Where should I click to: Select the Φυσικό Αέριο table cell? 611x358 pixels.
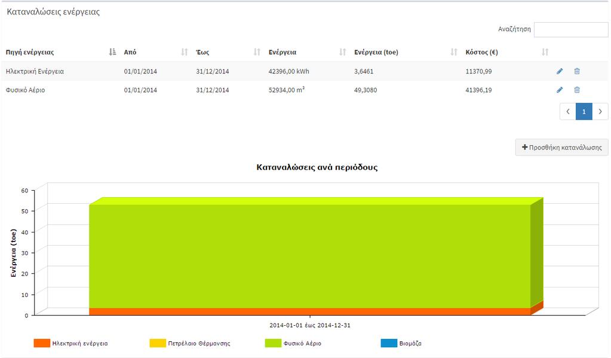coord(25,90)
